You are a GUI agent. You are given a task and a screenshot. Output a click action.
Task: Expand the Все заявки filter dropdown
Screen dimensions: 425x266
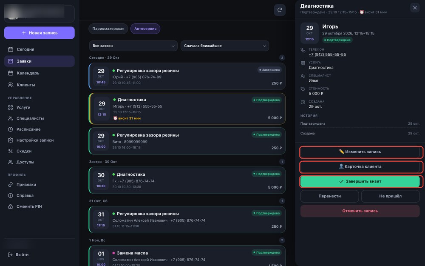pyautogui.click(x=133, y=46)
